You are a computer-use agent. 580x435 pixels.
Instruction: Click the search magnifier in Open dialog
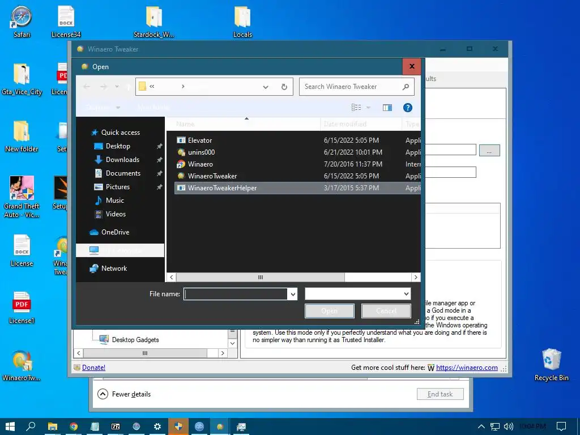tap(406, 87)
